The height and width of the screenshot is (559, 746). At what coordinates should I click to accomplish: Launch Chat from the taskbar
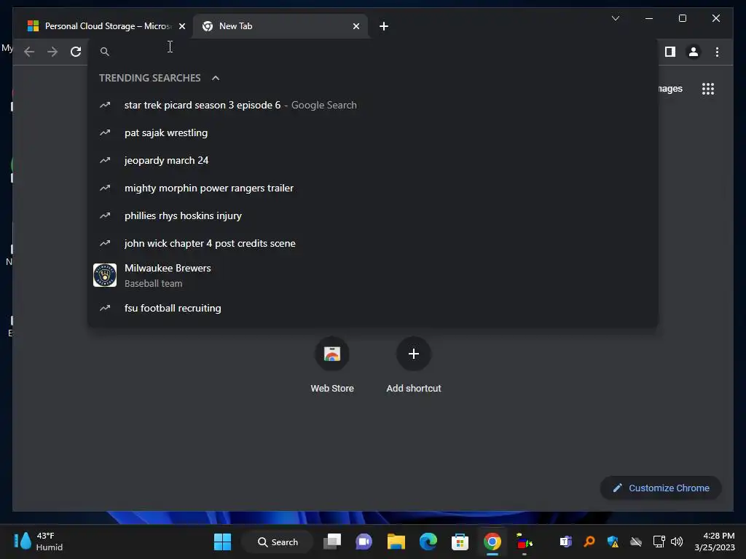[x=364, y=542]
